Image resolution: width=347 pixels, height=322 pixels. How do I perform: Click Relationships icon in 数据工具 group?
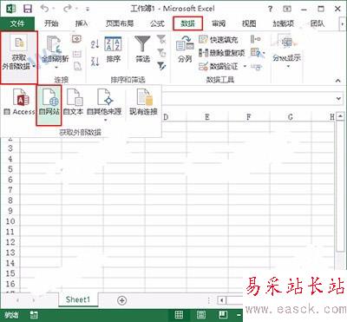[256, 67]
